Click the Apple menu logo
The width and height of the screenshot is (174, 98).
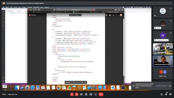(4, 7)
